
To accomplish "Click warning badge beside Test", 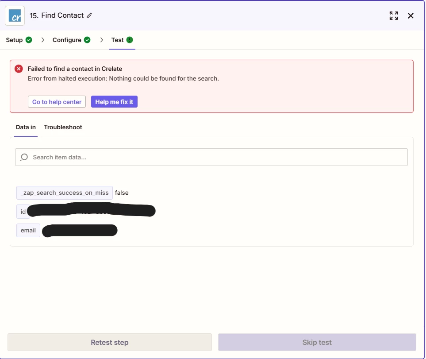I will tap(130, 40).
